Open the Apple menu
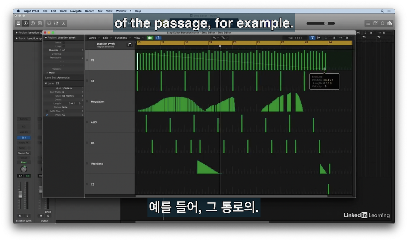 tap(18, 11)
